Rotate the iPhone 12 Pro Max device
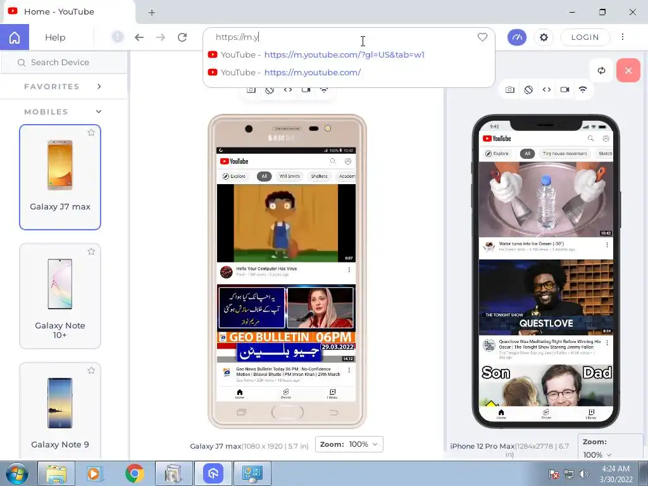The width and height of the screenshot is (648, 486). [528, 90]
